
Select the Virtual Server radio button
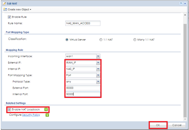click(x=67, y=40)
